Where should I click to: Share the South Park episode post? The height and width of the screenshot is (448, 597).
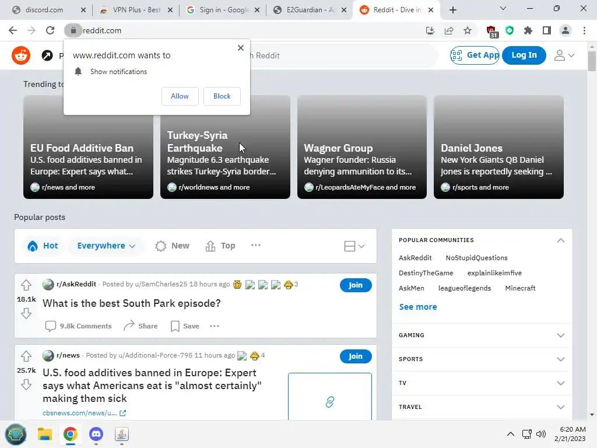pos(141,326)
